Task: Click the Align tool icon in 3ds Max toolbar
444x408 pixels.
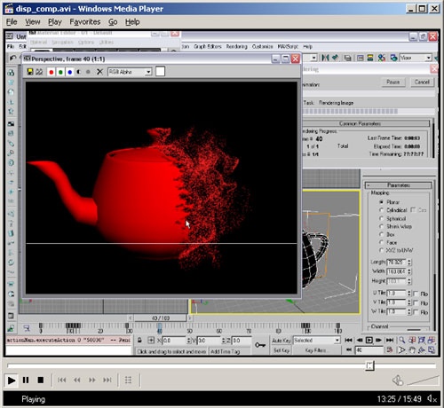Action: [x=336, y=58]
